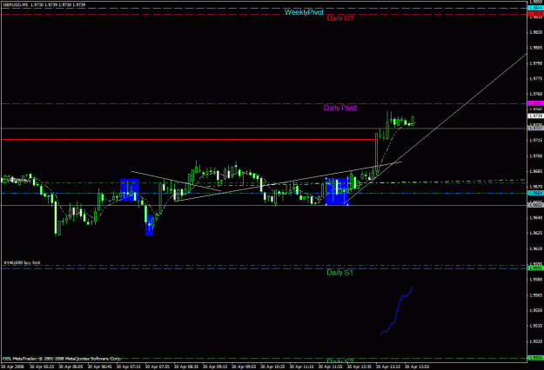Click the cyan 1.9664 price tag on the scale
This screenshot has height=370, width=544.
coord(535,193)
